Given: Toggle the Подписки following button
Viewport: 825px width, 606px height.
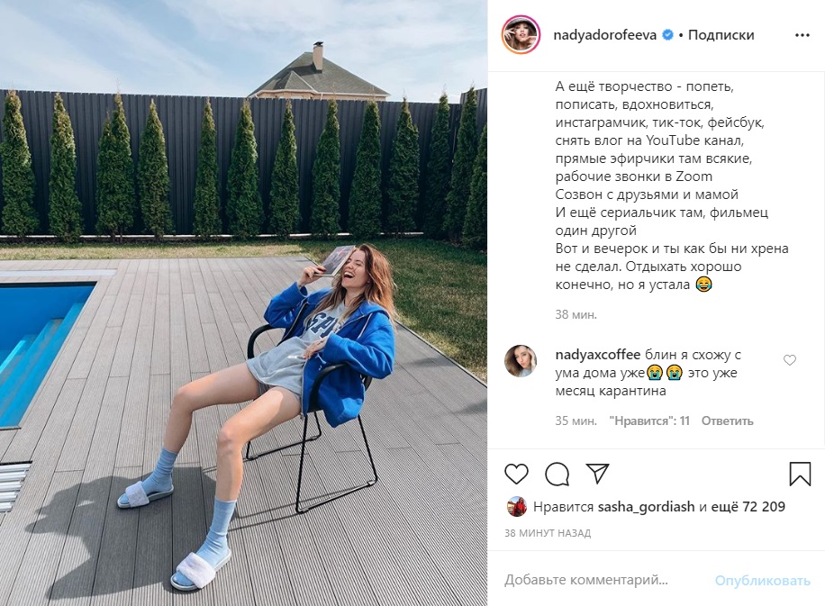Looking at the screenshot, I should coord(721,35).
